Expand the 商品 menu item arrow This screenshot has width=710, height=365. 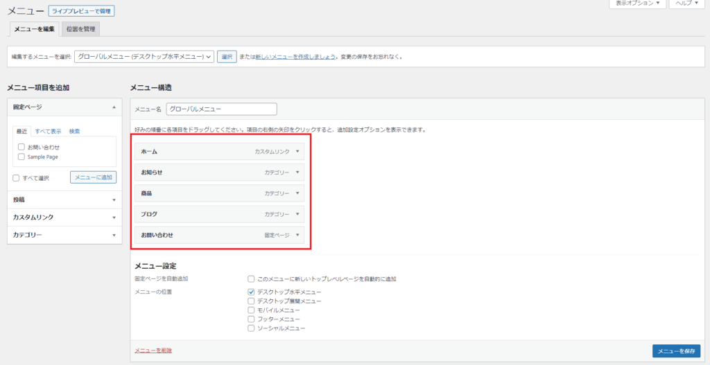click(x=297, y=193)
